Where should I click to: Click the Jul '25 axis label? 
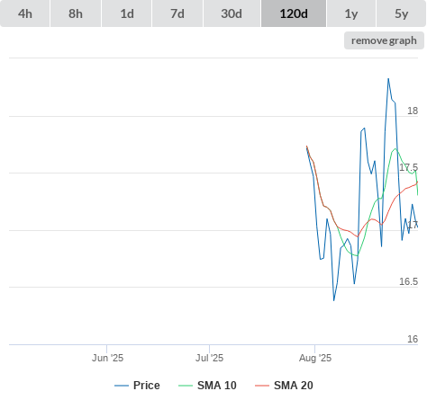pos(210,358)
